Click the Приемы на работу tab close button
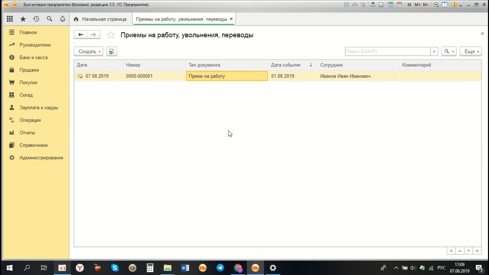489x275 pixels. 231,19
